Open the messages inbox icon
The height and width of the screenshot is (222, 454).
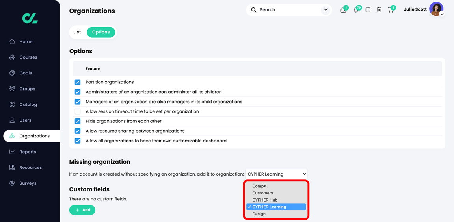[x=343, y=10]
